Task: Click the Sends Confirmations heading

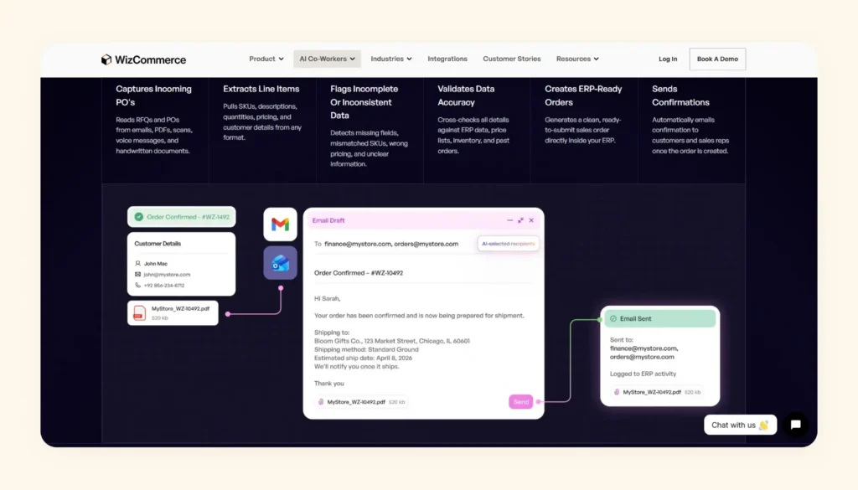Action: [680, 95]
